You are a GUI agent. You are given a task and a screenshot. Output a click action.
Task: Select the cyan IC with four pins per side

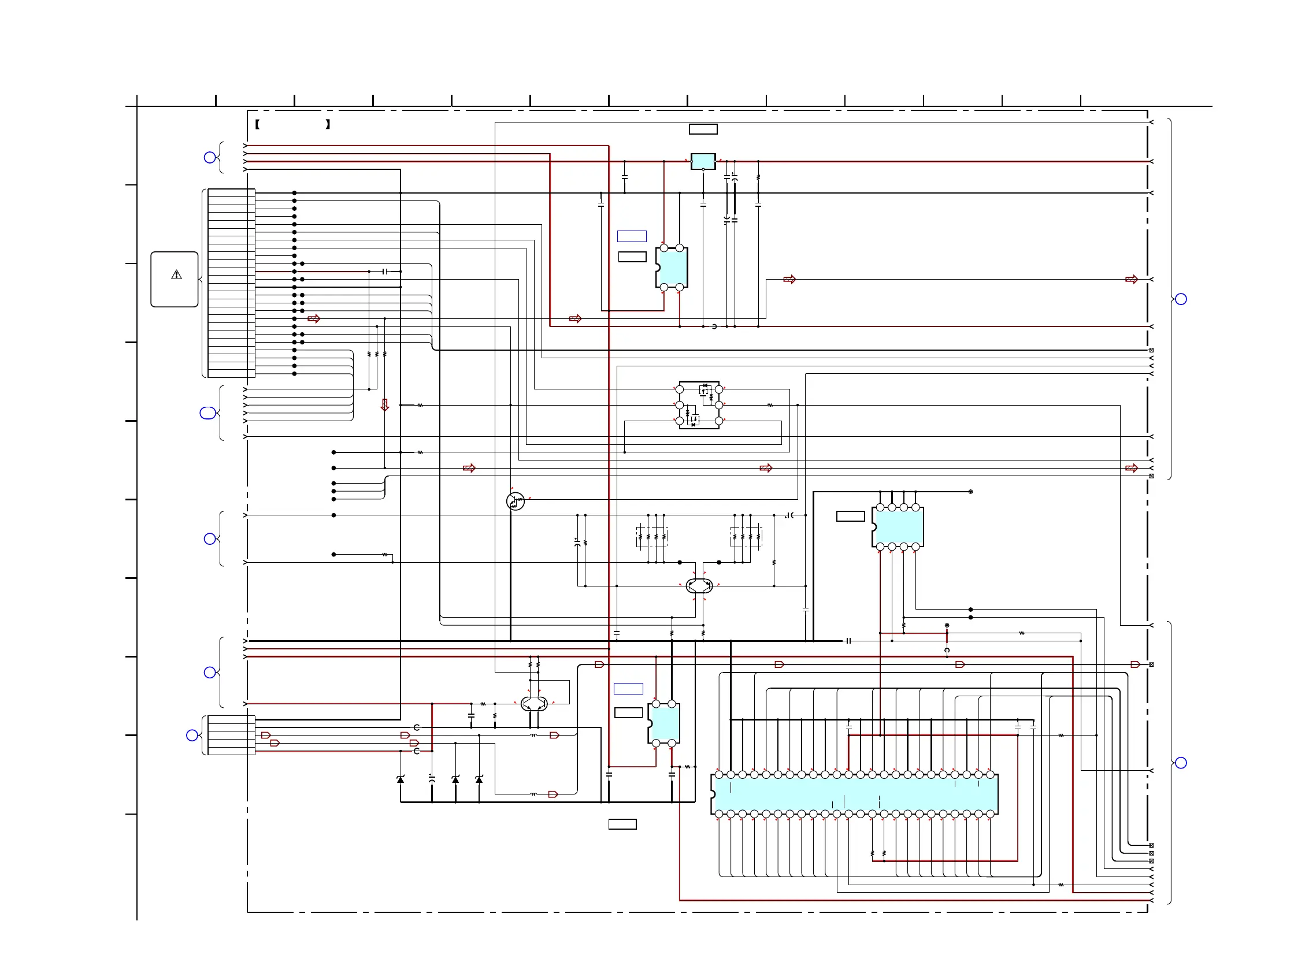coord(898,527)
